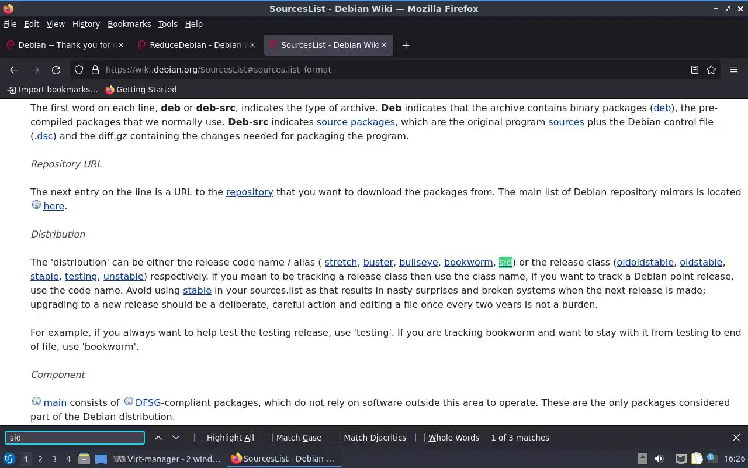This screenshot has height=468, width=748.
Task: Show site security padlock info
Action: point(95,70)
